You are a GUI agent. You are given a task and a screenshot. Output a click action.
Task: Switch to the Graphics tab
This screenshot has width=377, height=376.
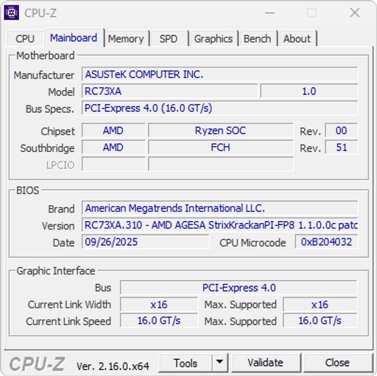tap(213, 38)
